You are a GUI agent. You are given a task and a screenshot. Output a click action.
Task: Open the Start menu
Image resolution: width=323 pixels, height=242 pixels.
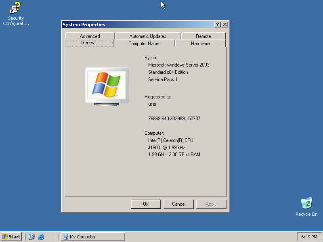coord(11,237)
